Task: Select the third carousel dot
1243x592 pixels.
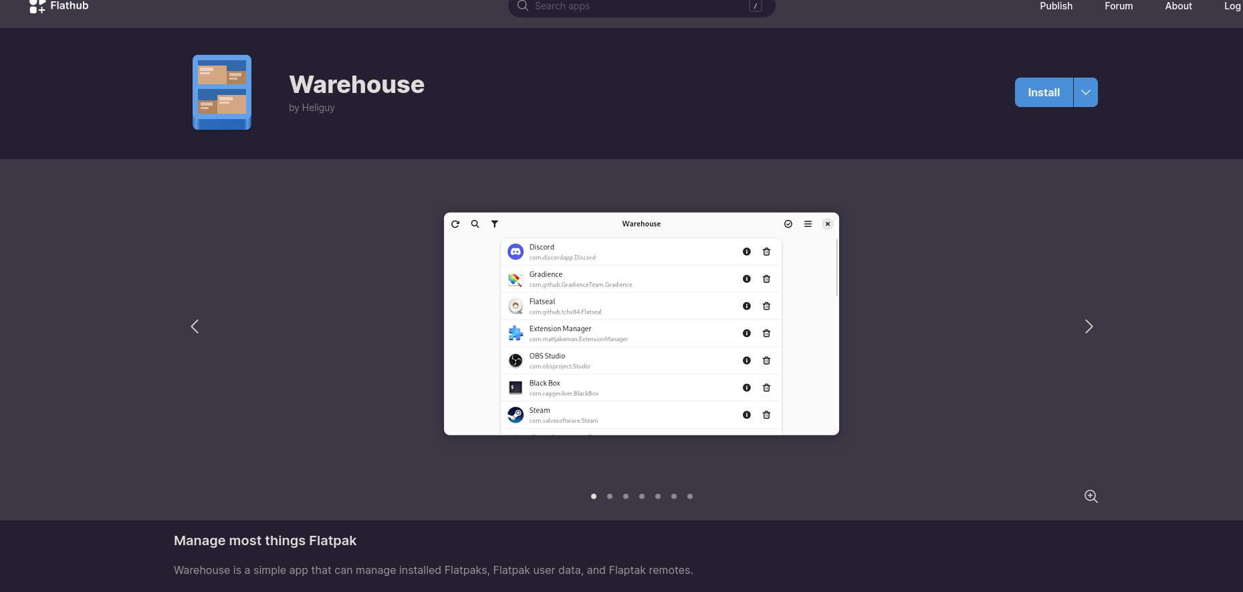Action: coord(626,496)
